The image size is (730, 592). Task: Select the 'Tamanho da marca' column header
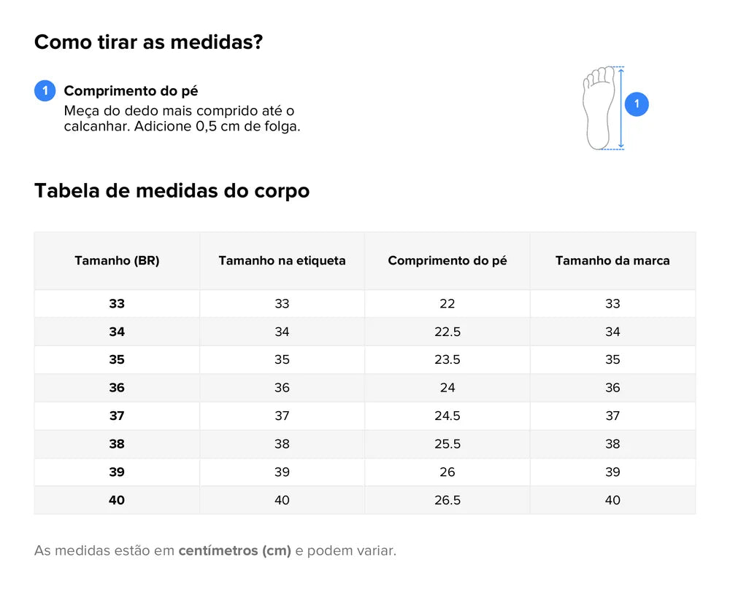click(x=612, y=260)
